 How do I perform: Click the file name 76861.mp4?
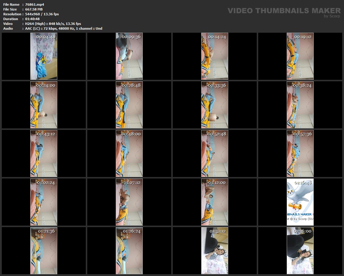pos(35,4)
